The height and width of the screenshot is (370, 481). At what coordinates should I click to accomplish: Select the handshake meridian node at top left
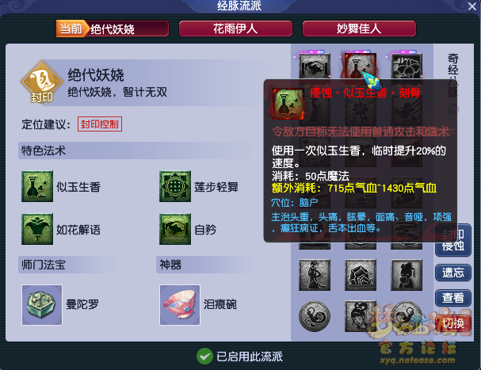click(315, 67)
